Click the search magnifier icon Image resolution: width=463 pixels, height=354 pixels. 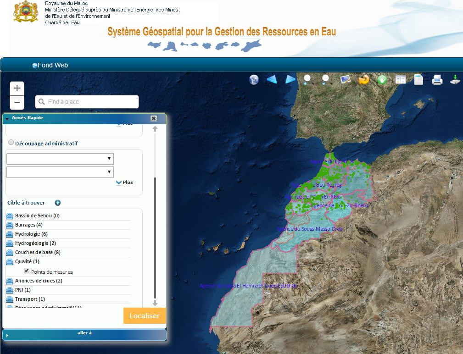pyautogui.click(x=42, y=102)
